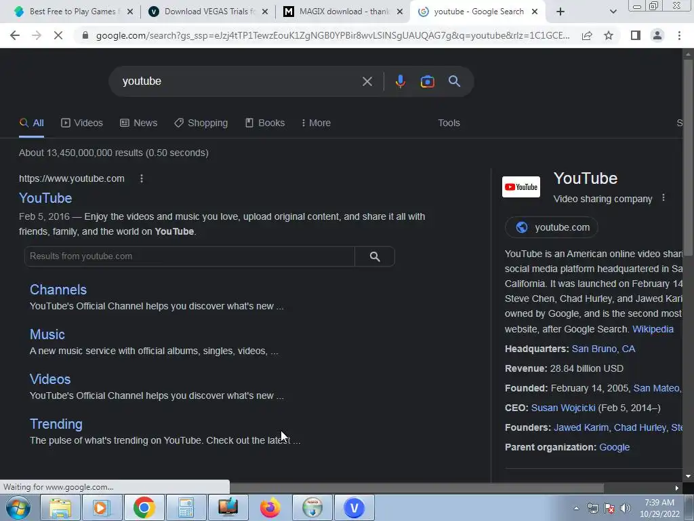Viewport: 694px width, 521px height.
Task: Close the Best Free to Play Games tab
Action: pos(130,12)
